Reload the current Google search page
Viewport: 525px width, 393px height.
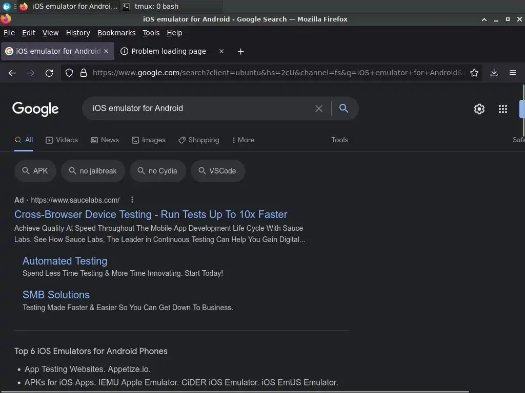[x=49, y=73]
